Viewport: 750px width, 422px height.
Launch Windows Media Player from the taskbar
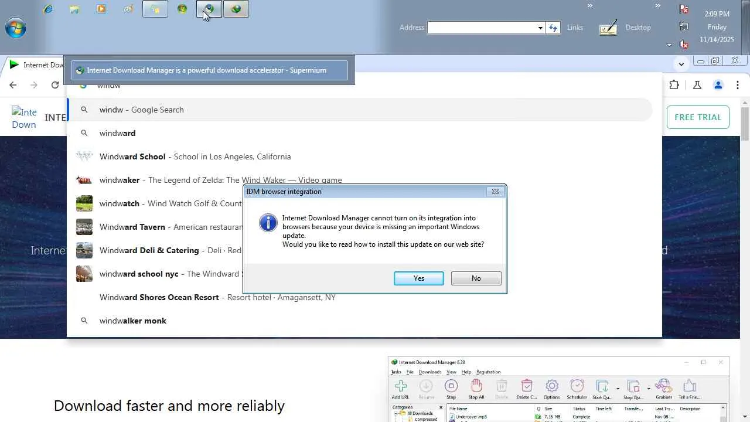(101, 9)
